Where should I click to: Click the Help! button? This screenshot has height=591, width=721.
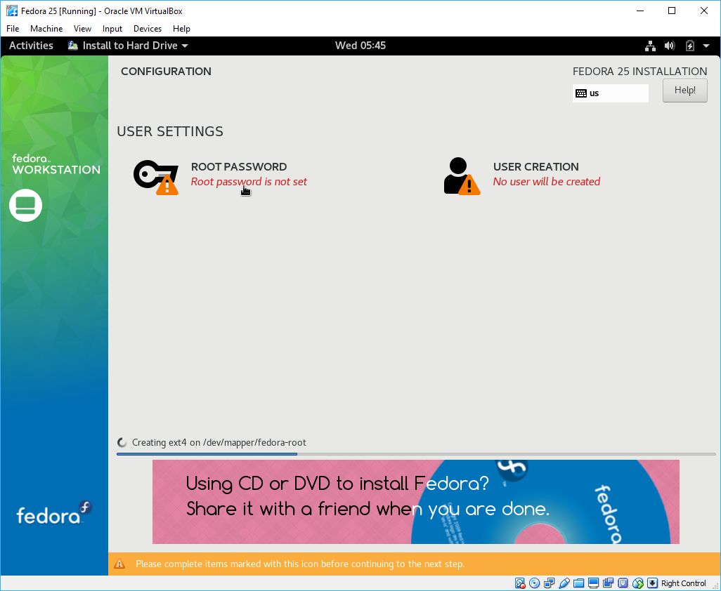click(x=684, y=91)
